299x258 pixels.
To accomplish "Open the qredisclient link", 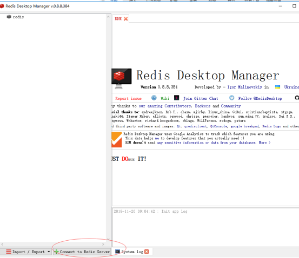I will point(195,126).
